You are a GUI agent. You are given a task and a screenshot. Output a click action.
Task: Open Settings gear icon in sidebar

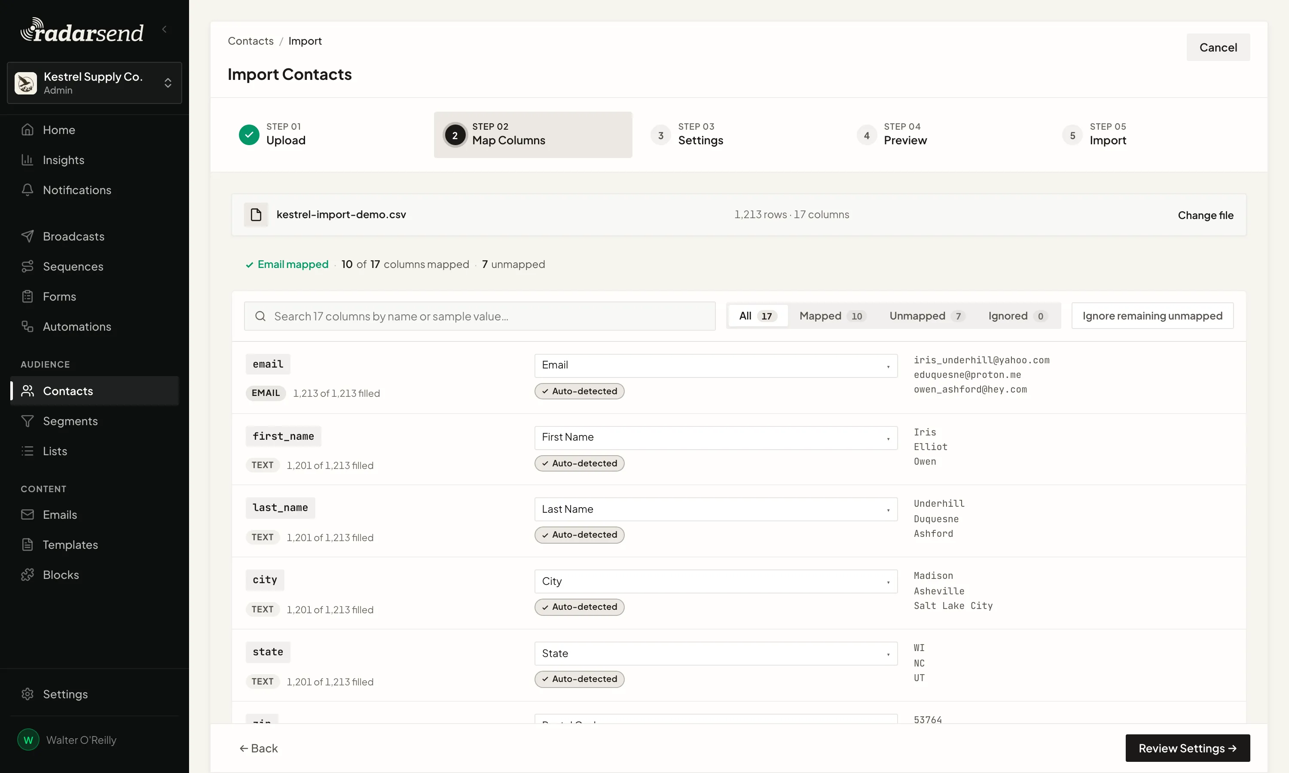click(x=27, y=694)
